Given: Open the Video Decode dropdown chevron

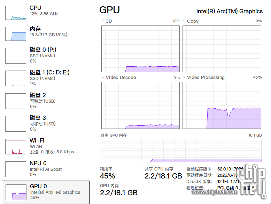Looking at the screenshot, I should tap(103, 77).
